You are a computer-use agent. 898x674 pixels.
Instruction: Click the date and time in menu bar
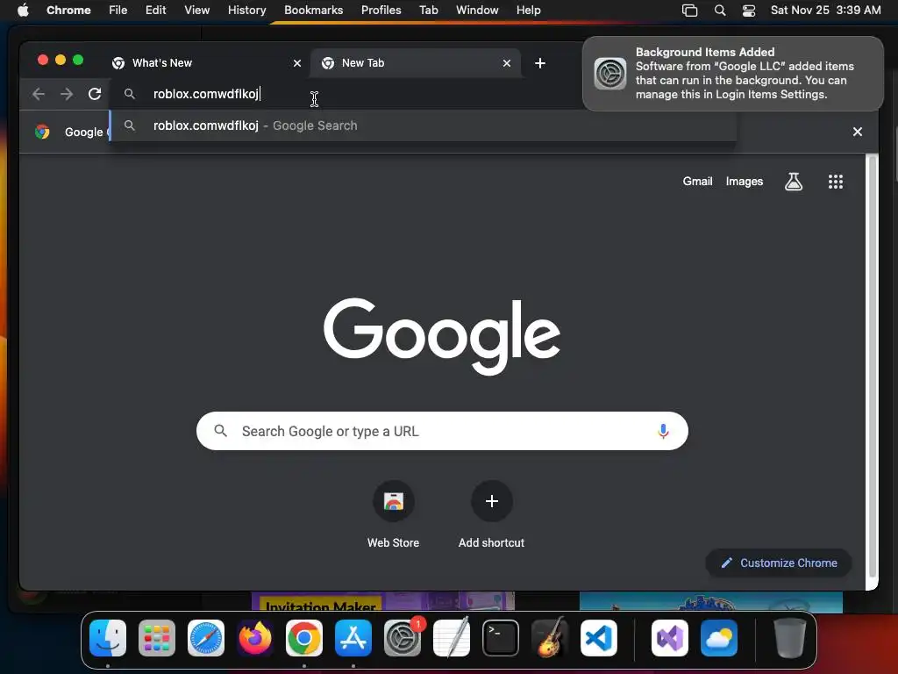click(825, 11)
